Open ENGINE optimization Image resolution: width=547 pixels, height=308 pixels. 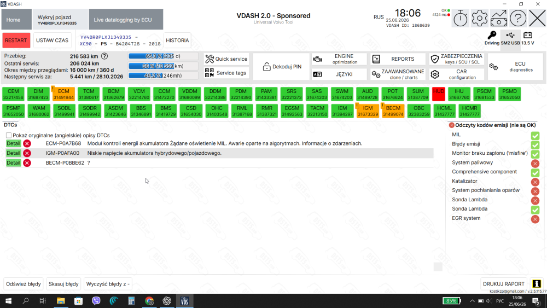(339, 59)
